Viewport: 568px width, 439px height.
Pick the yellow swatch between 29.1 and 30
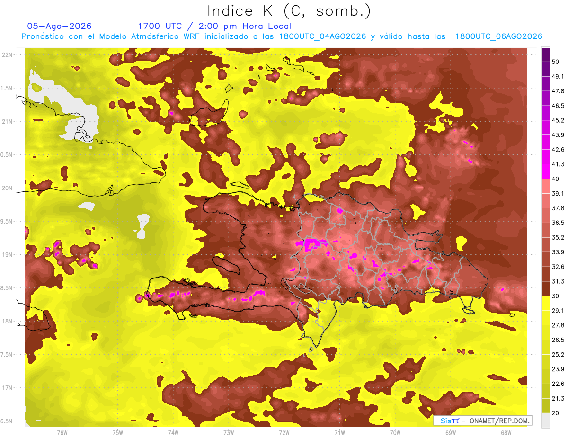(x=546, y=304)
